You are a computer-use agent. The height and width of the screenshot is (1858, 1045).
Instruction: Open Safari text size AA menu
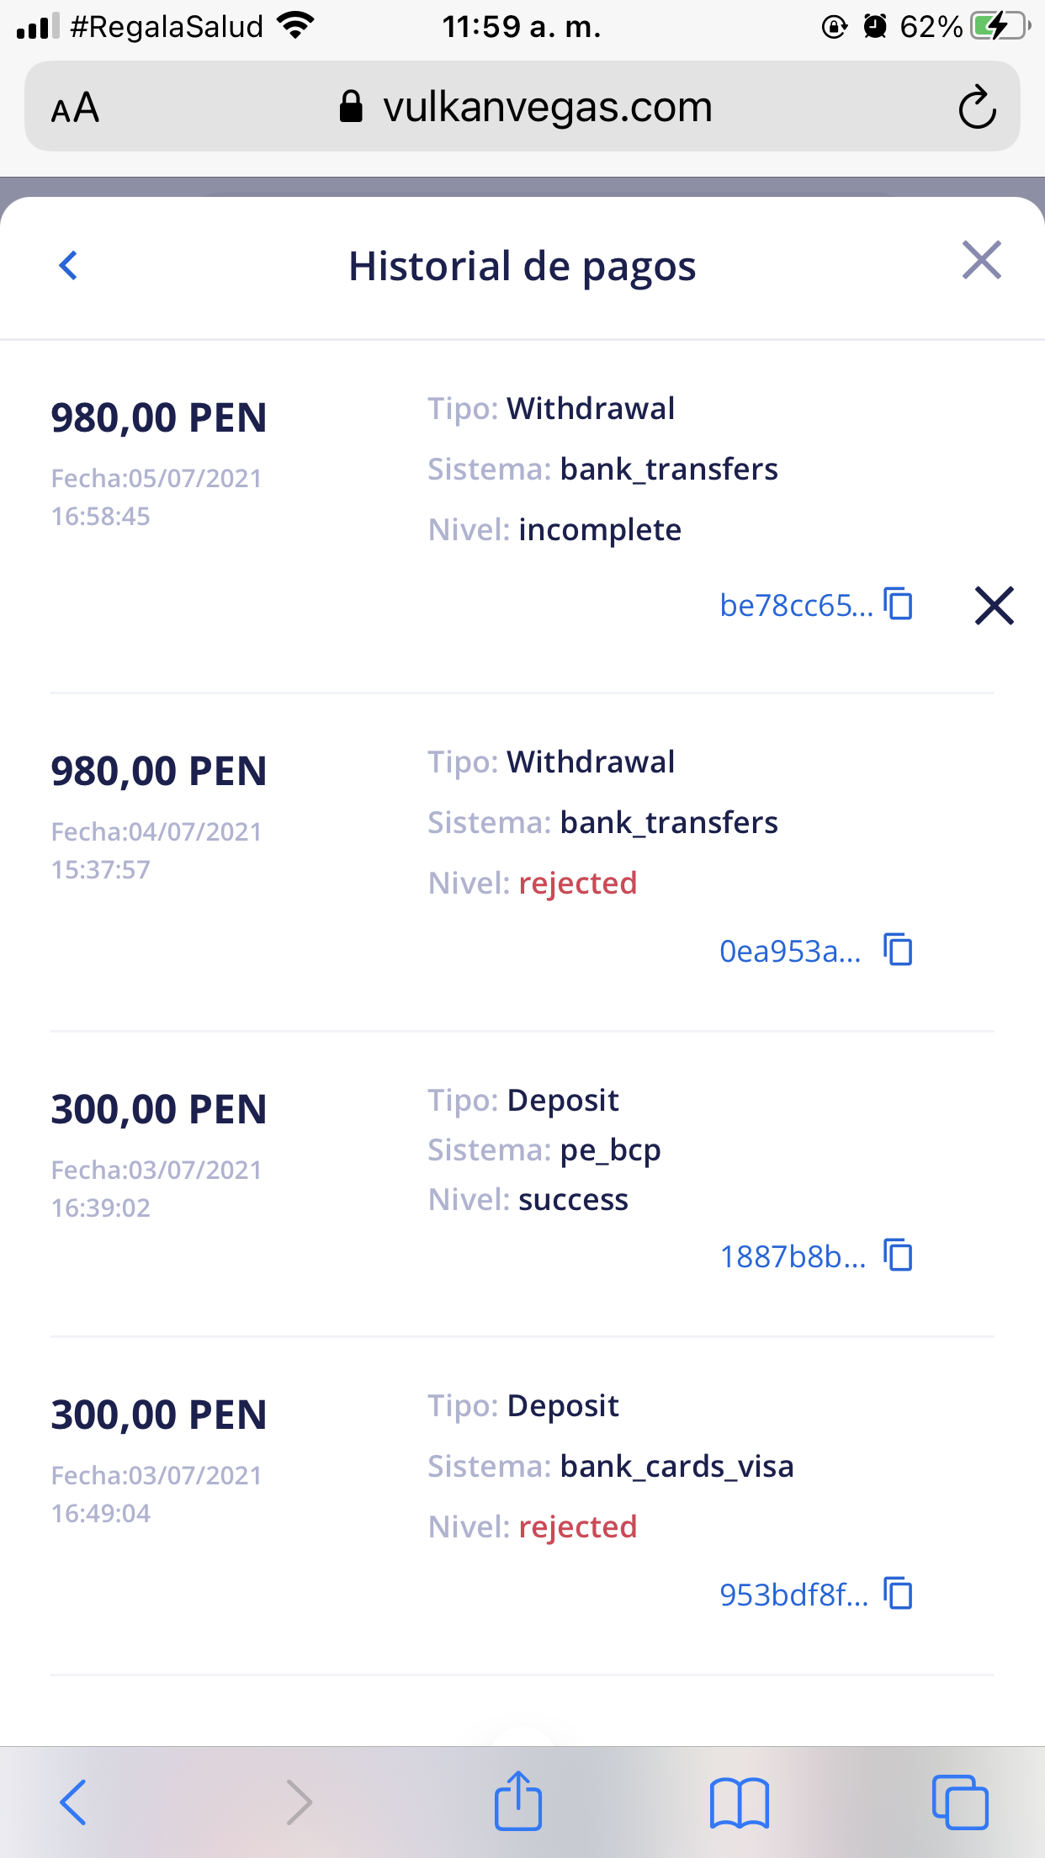(76, 108)
